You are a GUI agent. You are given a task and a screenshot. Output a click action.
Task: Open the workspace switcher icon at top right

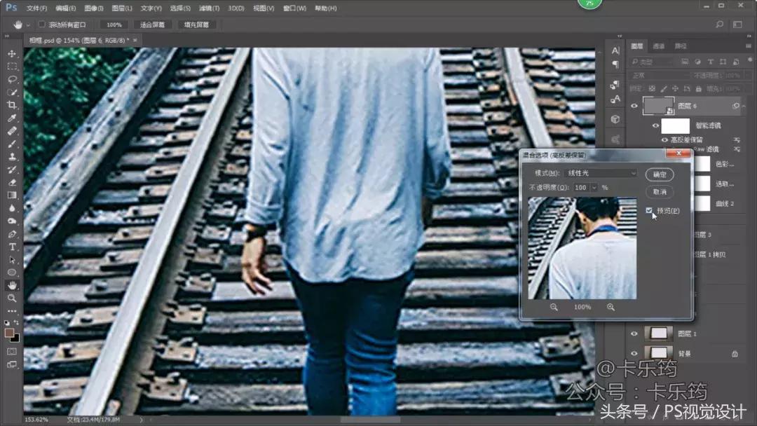(x=737, y=24)
